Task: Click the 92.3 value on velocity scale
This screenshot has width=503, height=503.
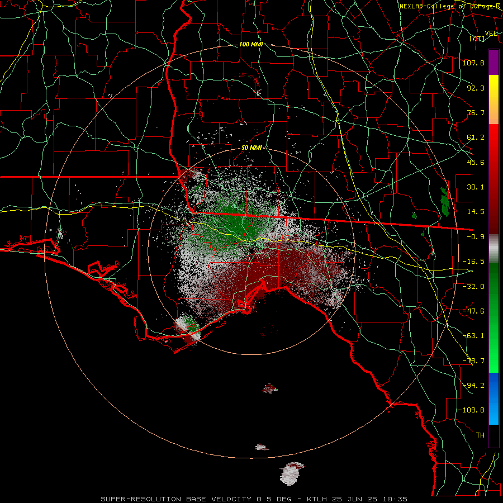Action: click(x=476, y=88)
